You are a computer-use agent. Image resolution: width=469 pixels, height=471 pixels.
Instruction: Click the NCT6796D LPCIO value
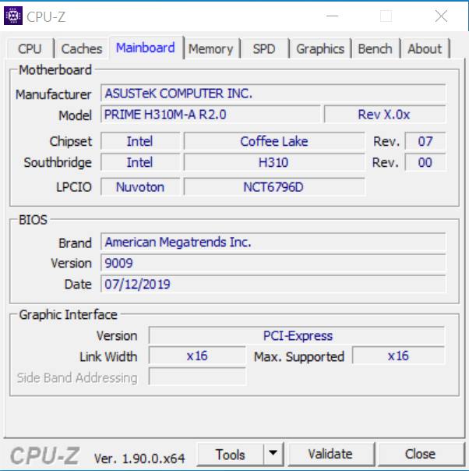point(274,187)
